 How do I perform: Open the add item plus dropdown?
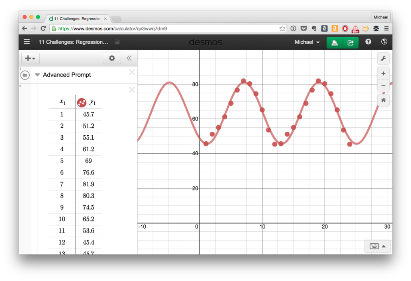pos(30,58)
